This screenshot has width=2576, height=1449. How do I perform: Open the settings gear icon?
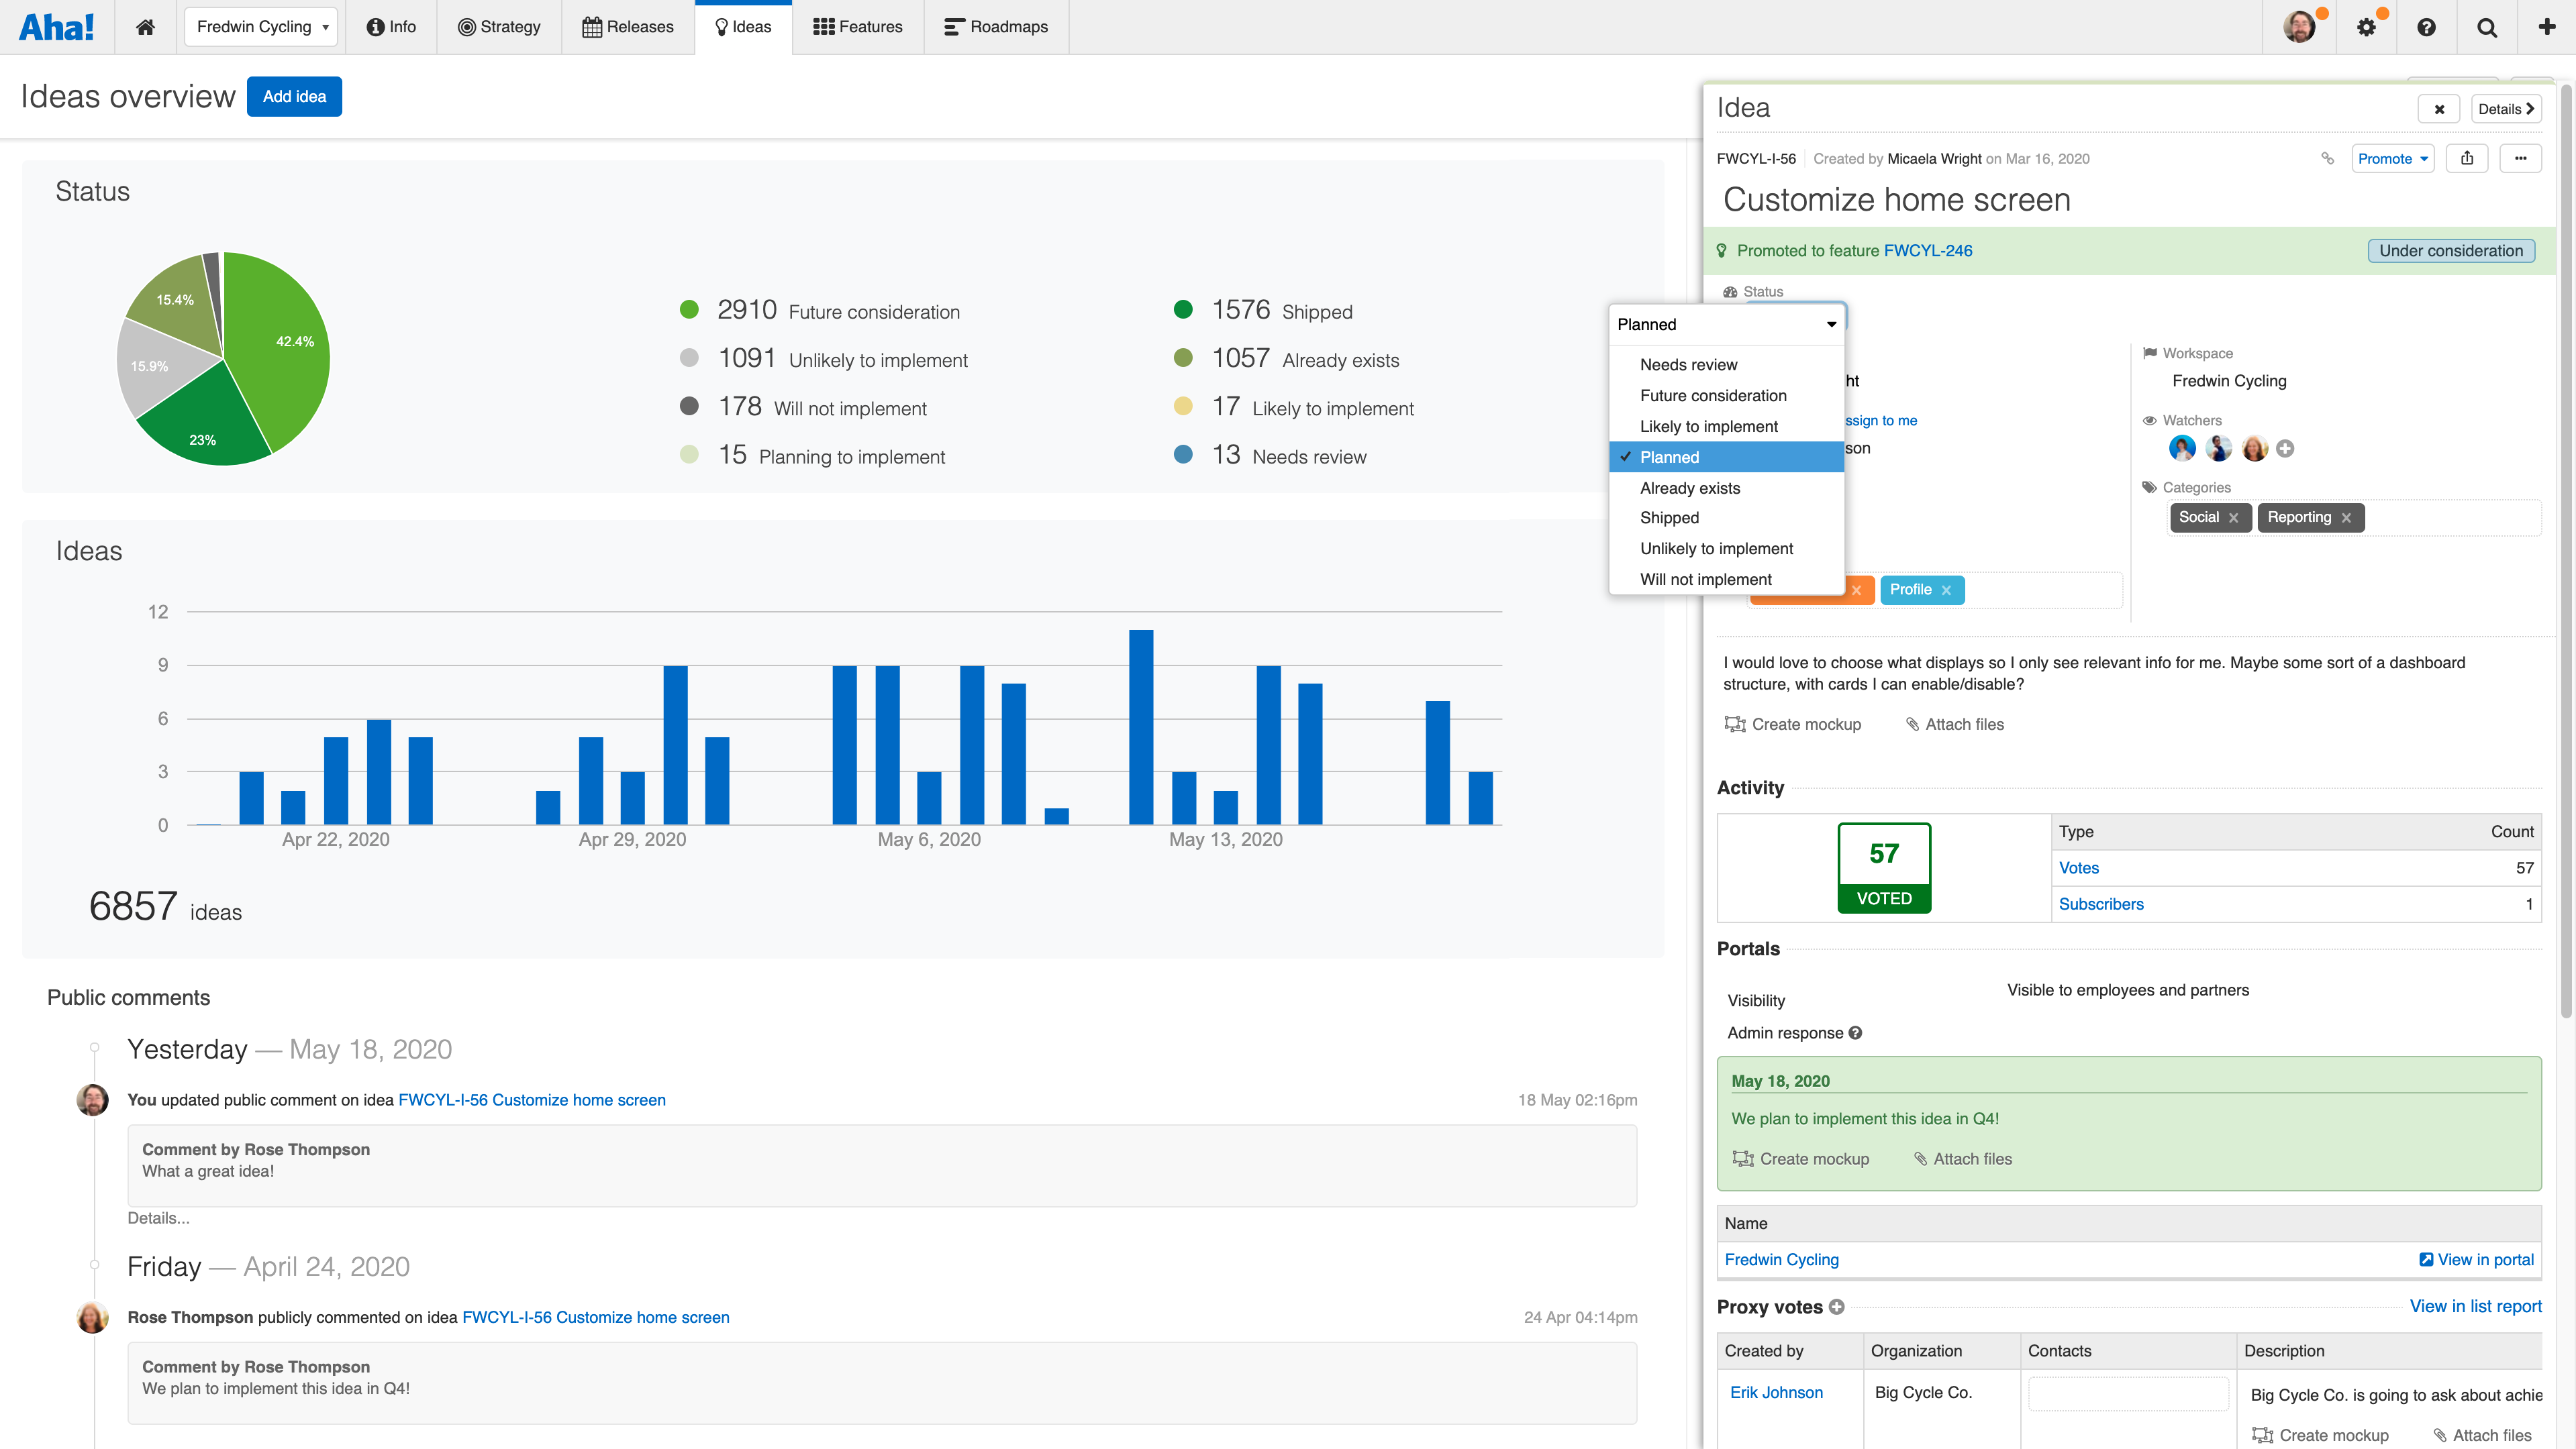(2367, 26)
